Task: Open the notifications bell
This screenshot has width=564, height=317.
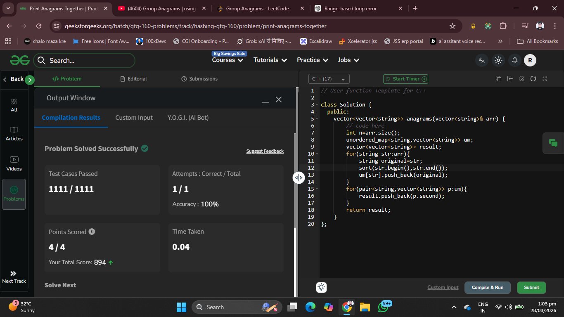Action: pos(515,60)
